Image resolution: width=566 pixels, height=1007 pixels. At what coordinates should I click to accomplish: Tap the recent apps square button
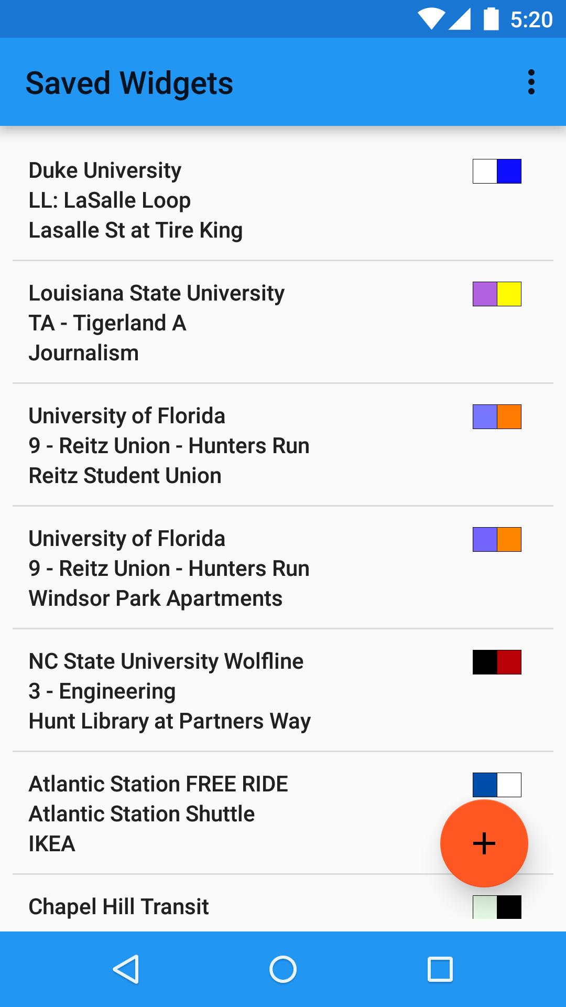pos(440,969)
